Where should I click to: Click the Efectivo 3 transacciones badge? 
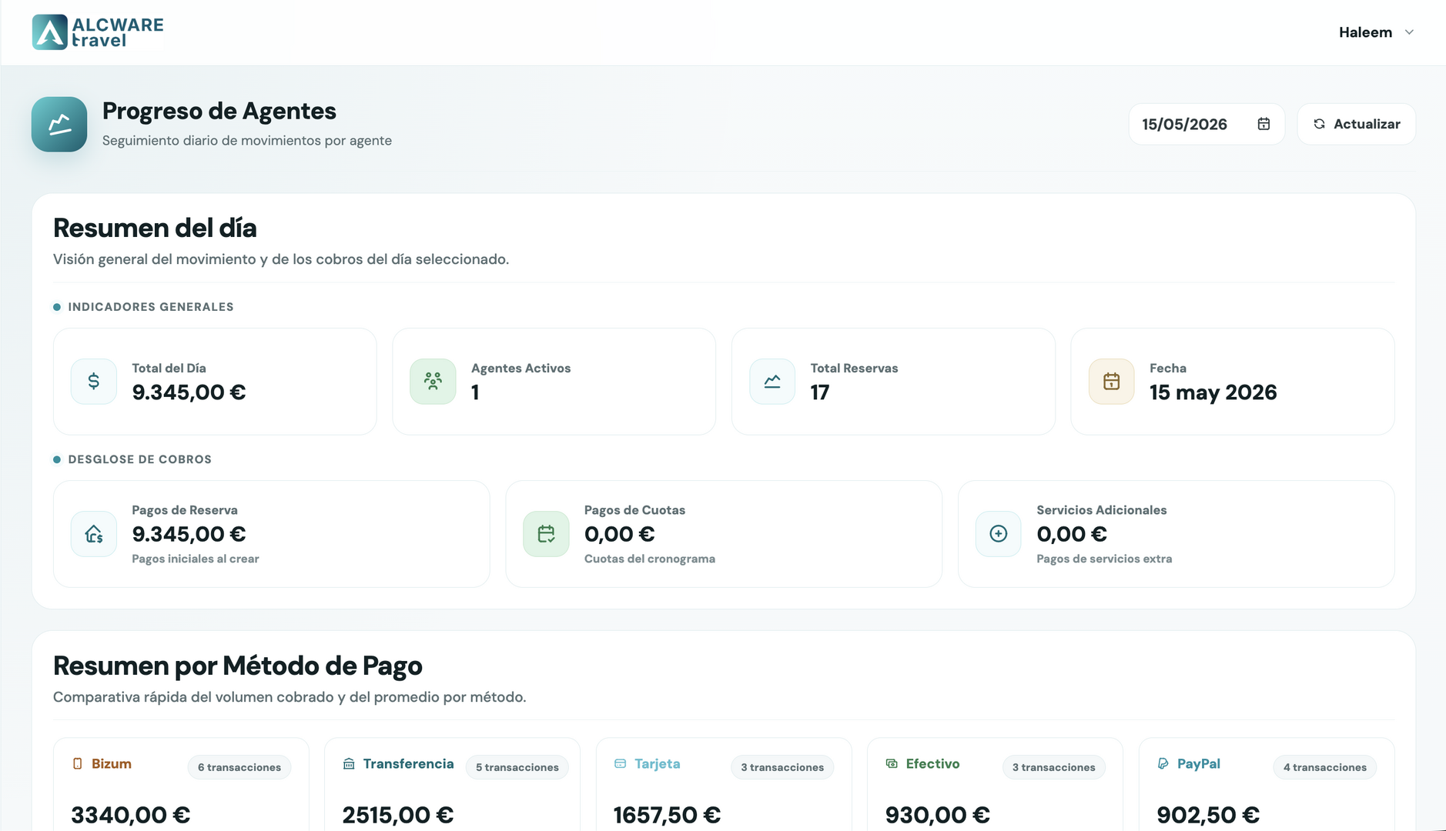point(1054,767)
